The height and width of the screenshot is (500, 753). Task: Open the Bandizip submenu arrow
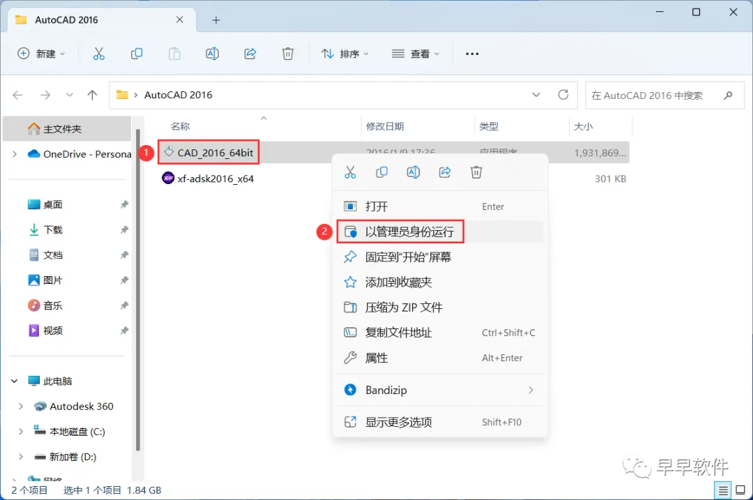[531, 390]
